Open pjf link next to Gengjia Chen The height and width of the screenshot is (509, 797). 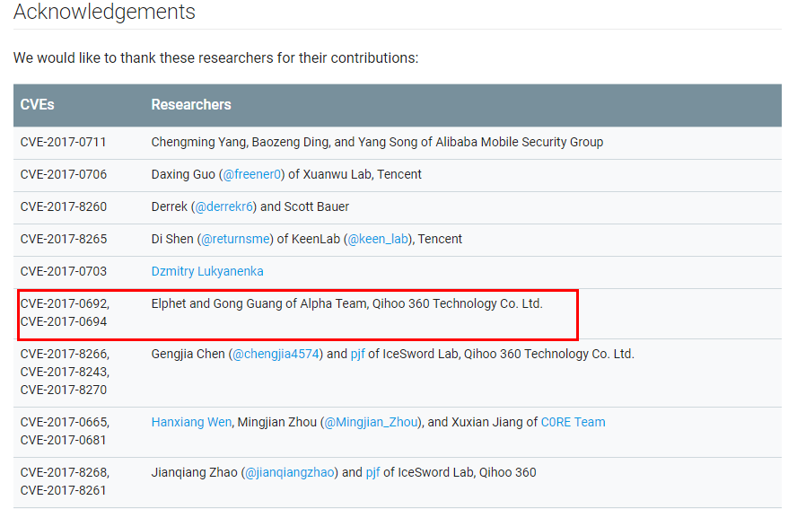pyautogui.click(x=360, y=354)
